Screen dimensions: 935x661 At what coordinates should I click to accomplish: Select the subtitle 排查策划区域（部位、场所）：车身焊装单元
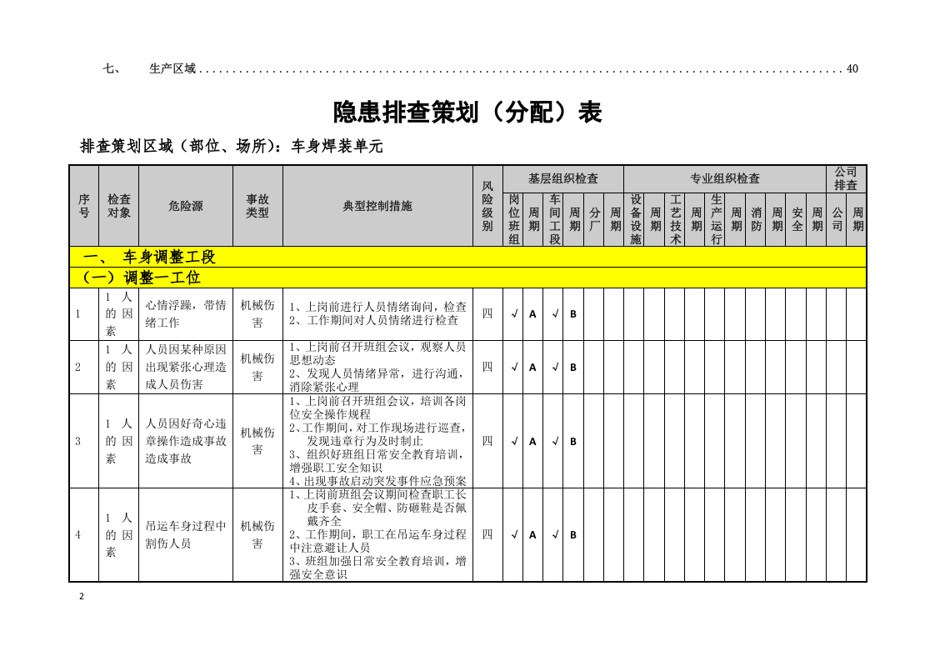click(x=232, y=146)
